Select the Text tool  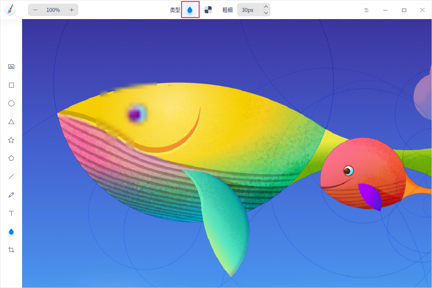pyautogui.click(x=11, y=214)
